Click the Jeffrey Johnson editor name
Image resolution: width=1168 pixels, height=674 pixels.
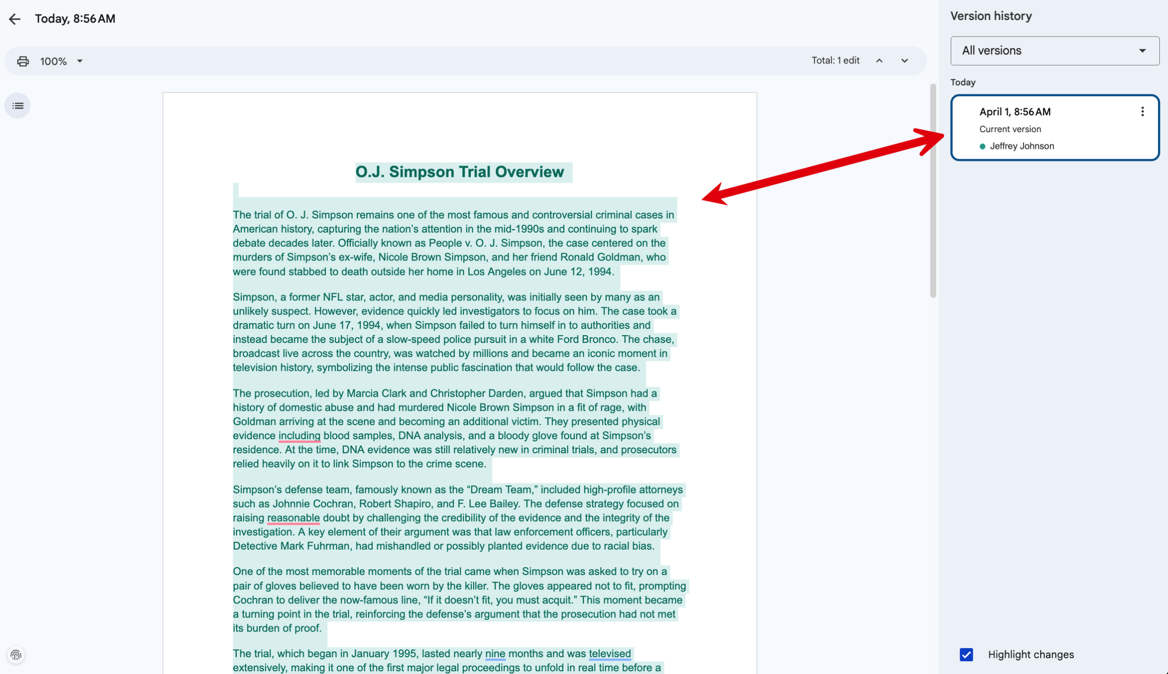pos(1022,146)
